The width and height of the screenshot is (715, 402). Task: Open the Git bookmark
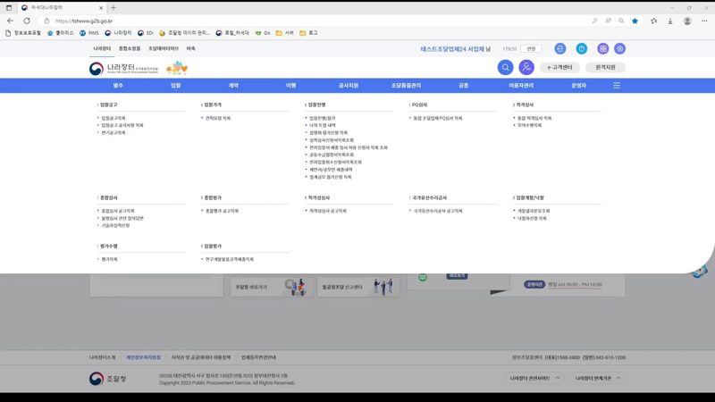tap(263, 33)
